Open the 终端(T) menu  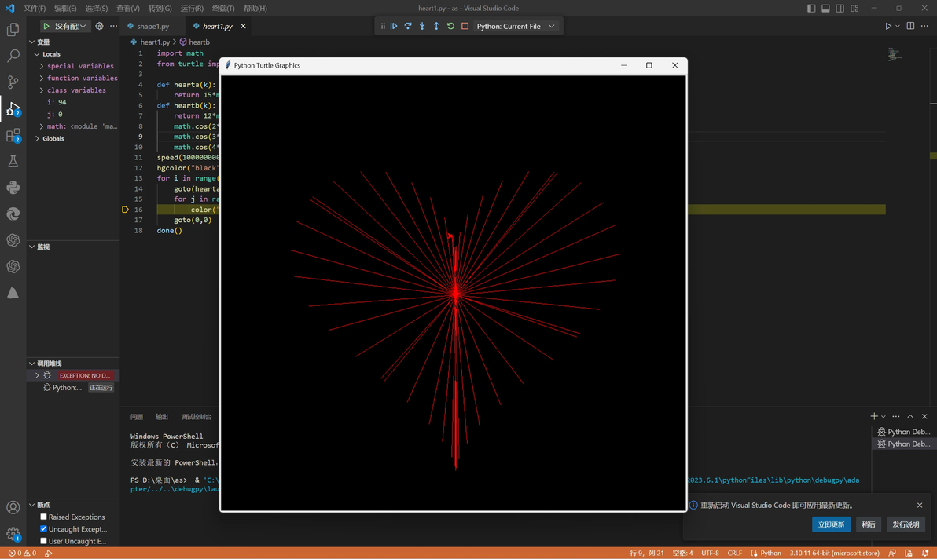coord(223,8)
